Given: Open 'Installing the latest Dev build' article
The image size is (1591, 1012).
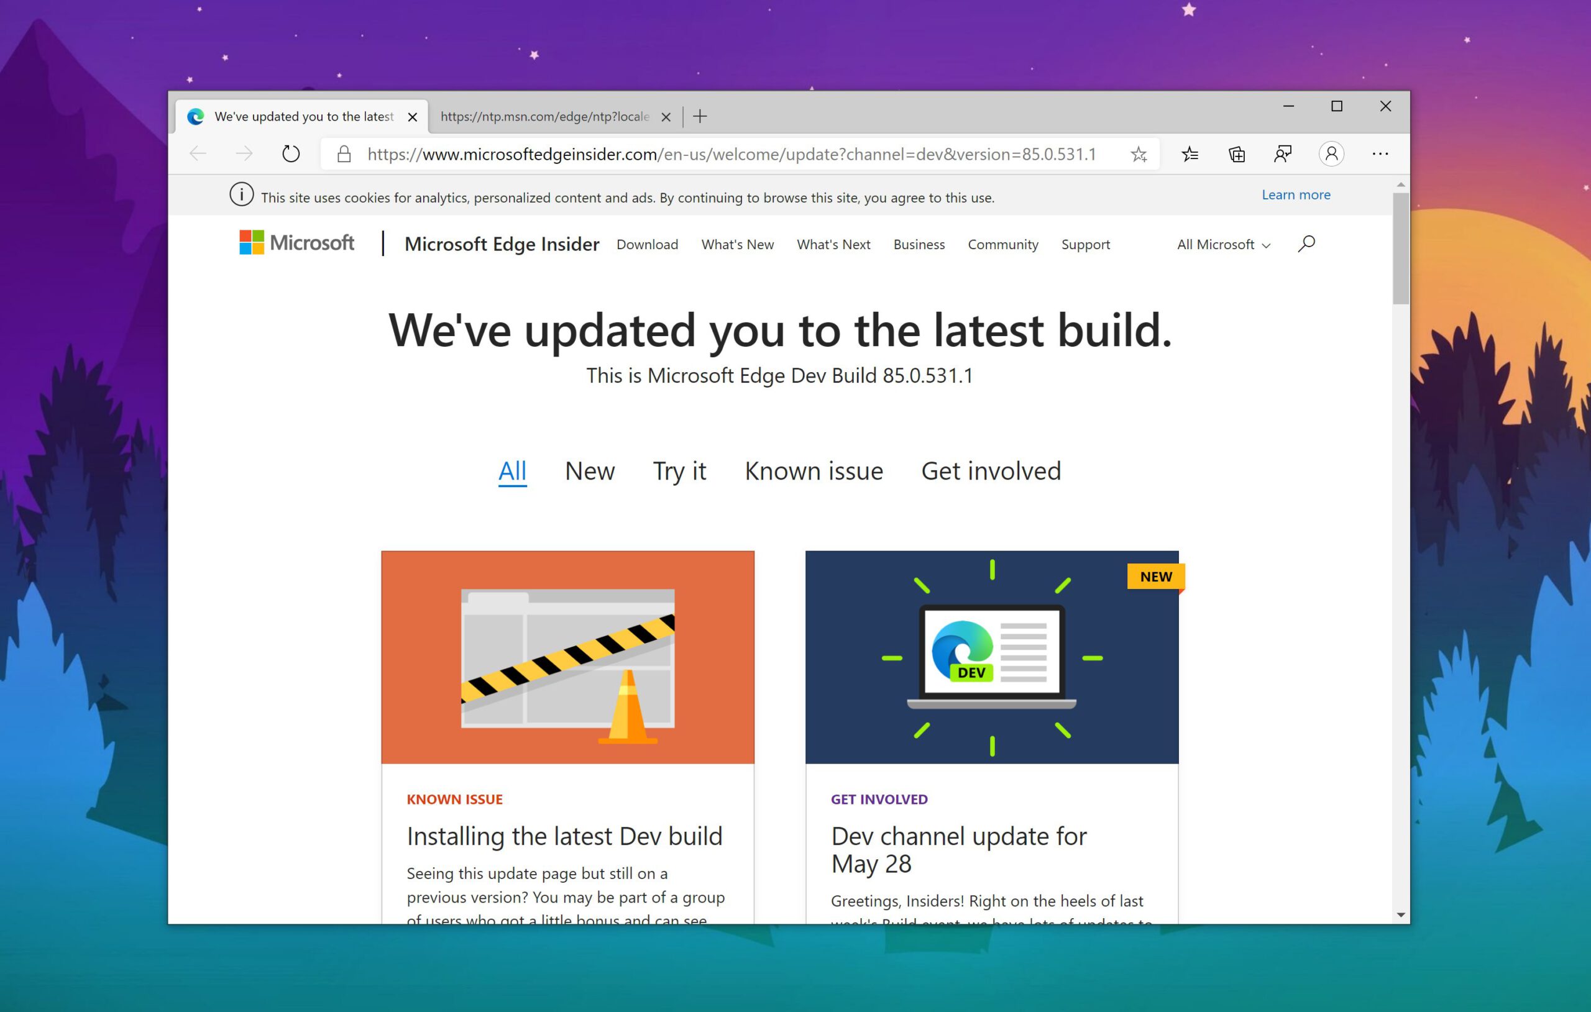Looking at the screenshot, I should (x=564, y=836).
